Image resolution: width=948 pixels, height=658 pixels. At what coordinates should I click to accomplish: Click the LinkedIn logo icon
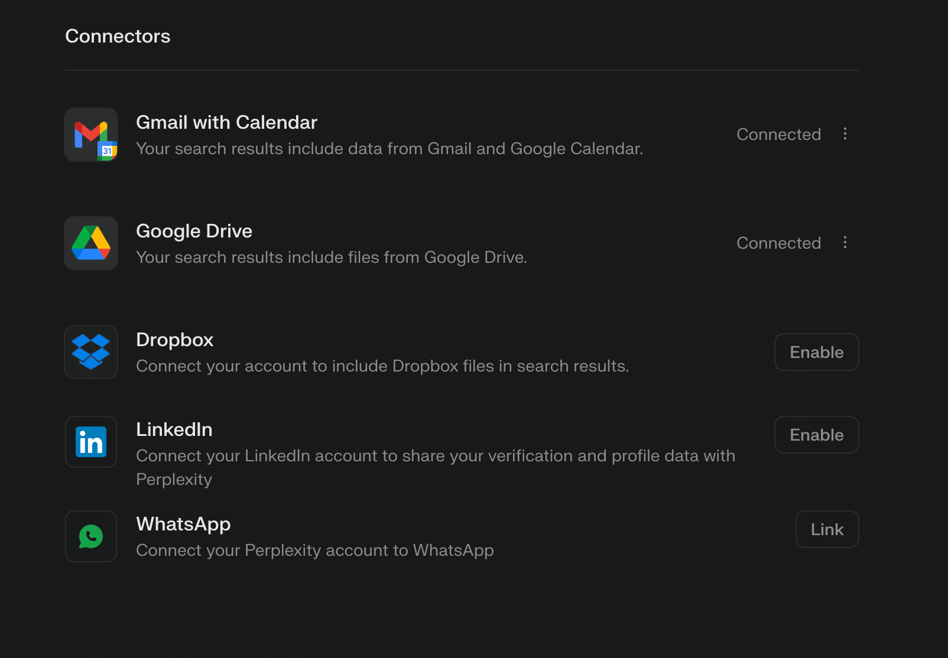pyautogui.click(x=91, y=442)
